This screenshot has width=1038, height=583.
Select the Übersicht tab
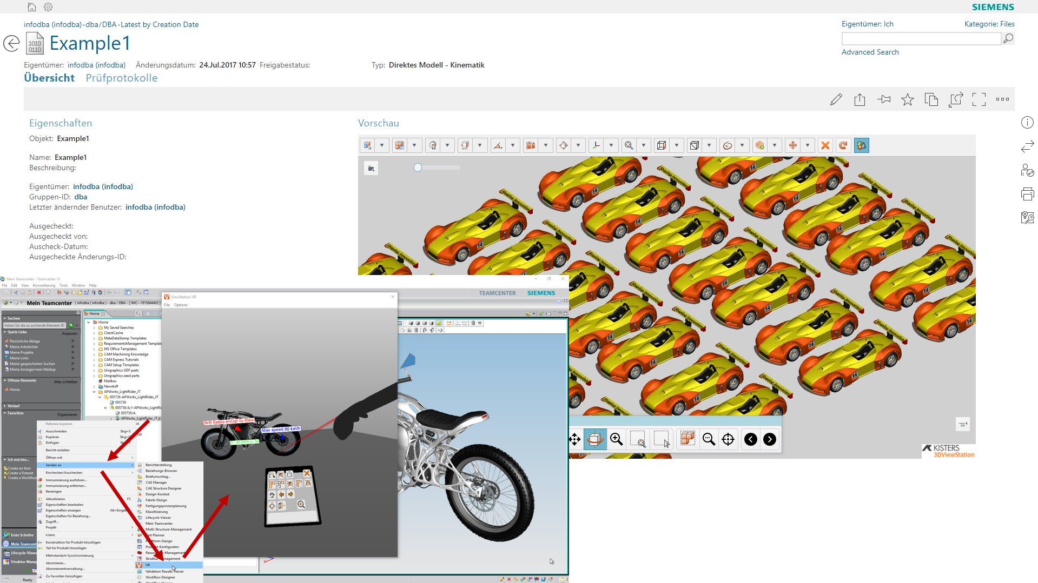[49, 78]
